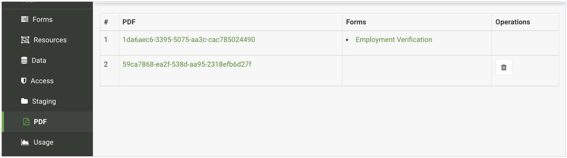
Task: Click the Operations column header
Action: (x=512, y=22)
